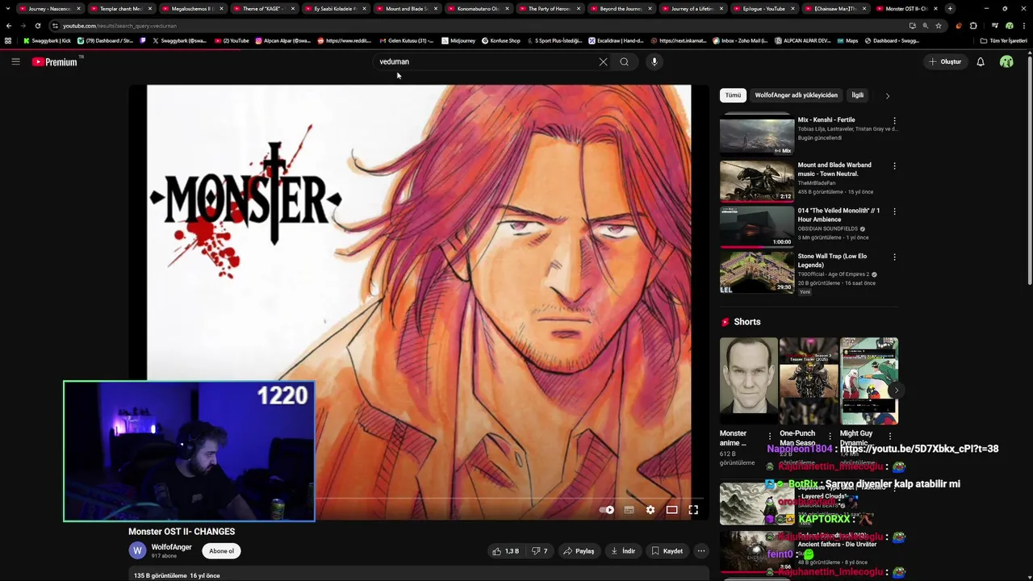1033x581 pixels.
Task: Open a new browser tab
Action: [950, 9]
